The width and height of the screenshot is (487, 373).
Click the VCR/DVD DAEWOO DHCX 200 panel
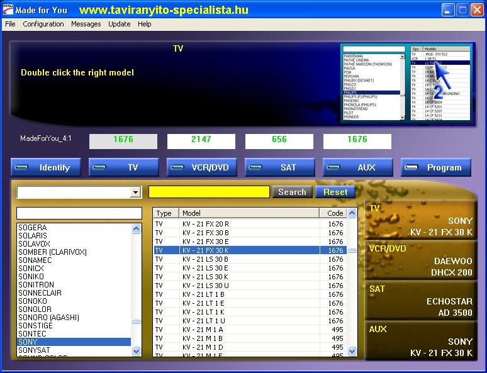coord(420,260)
